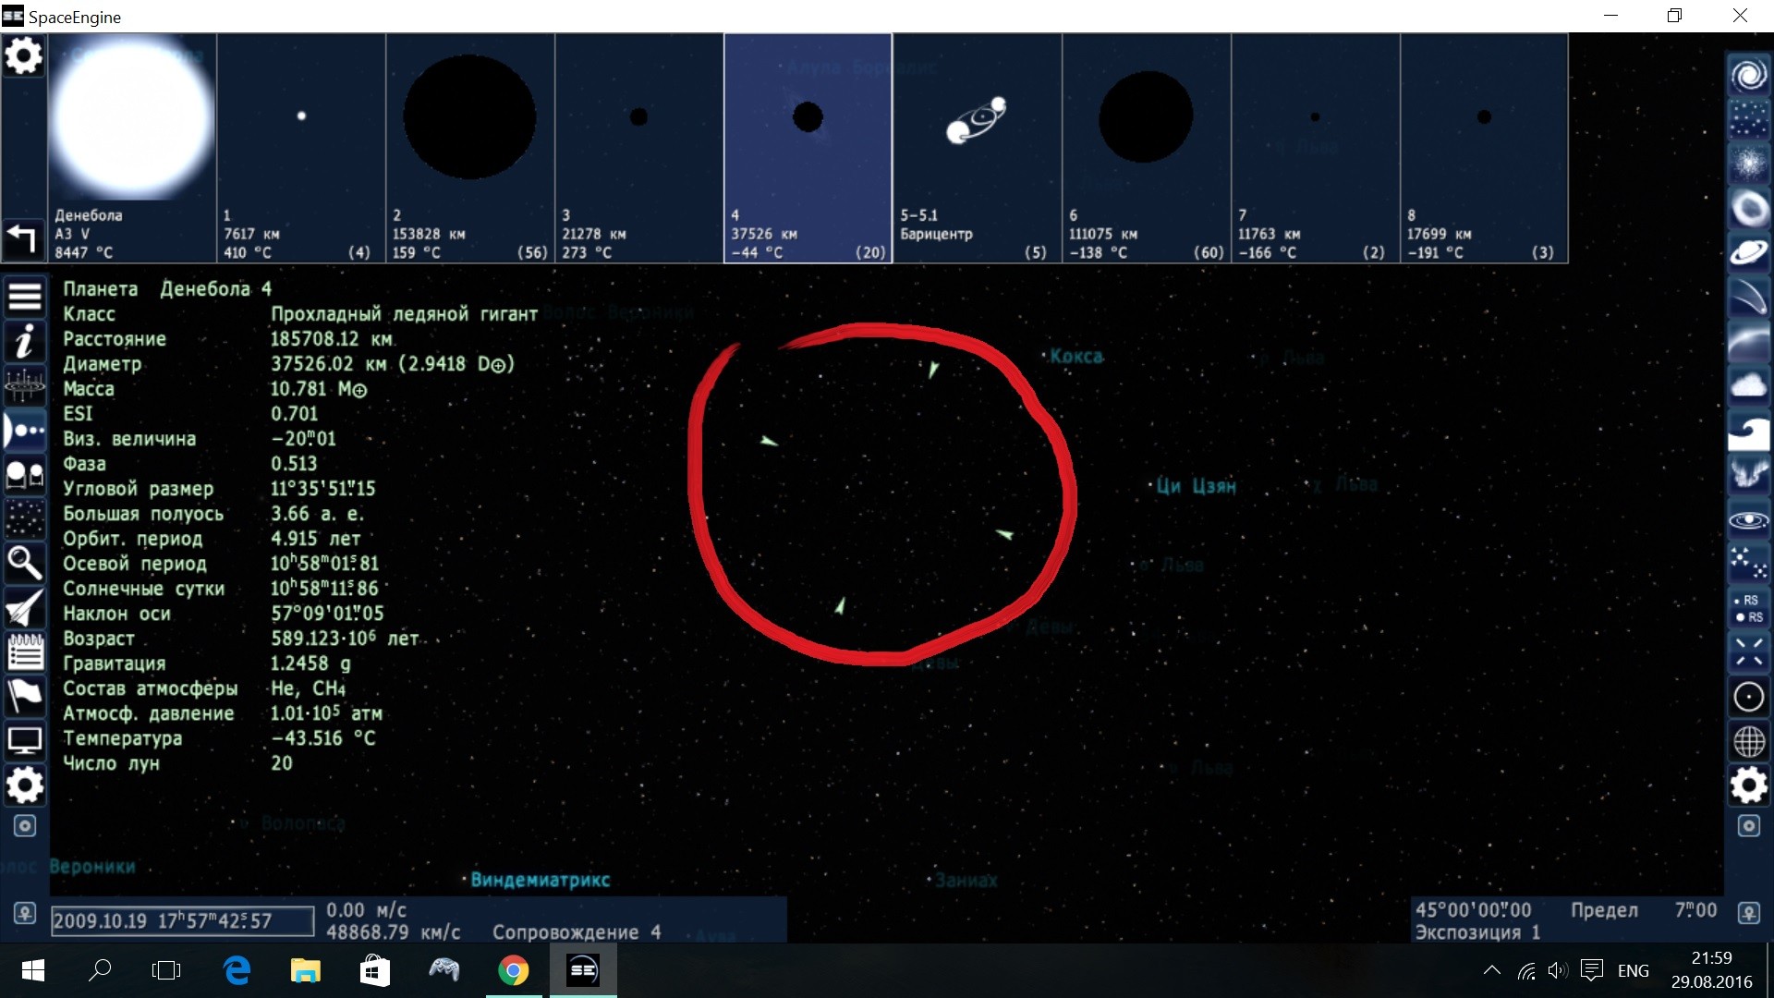Click the left toolbar auto-hide button
The image size is (1774, 998).
[25, 826]
